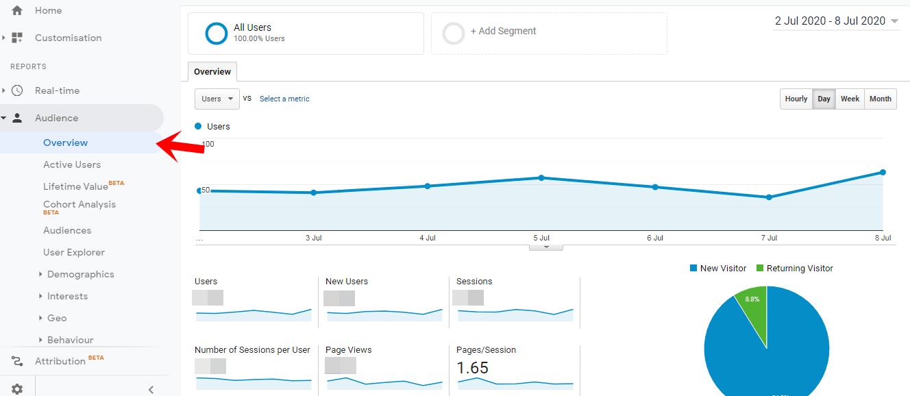Screen dimensions: 910x396
Task: Collapse the sidebar with the chevron
Action: (151, 389)
